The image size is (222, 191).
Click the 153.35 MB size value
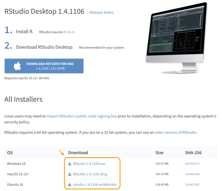pos(162,174)
